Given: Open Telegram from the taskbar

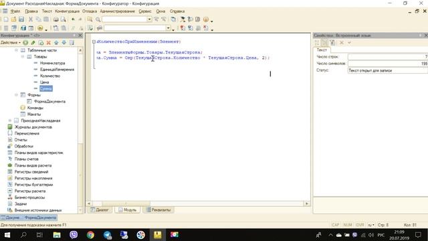Looking at the screenshot, I should click(107, 235).
